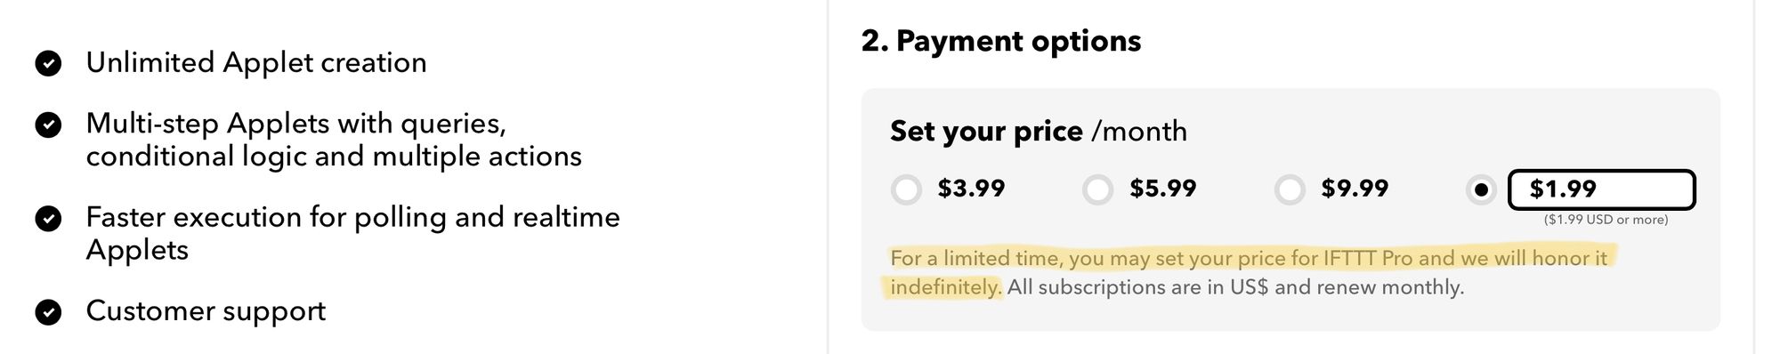Select the $9.99 price radio button
Screen dimensions: 1780x354
pyautogui.click(x=1290, y=189)
